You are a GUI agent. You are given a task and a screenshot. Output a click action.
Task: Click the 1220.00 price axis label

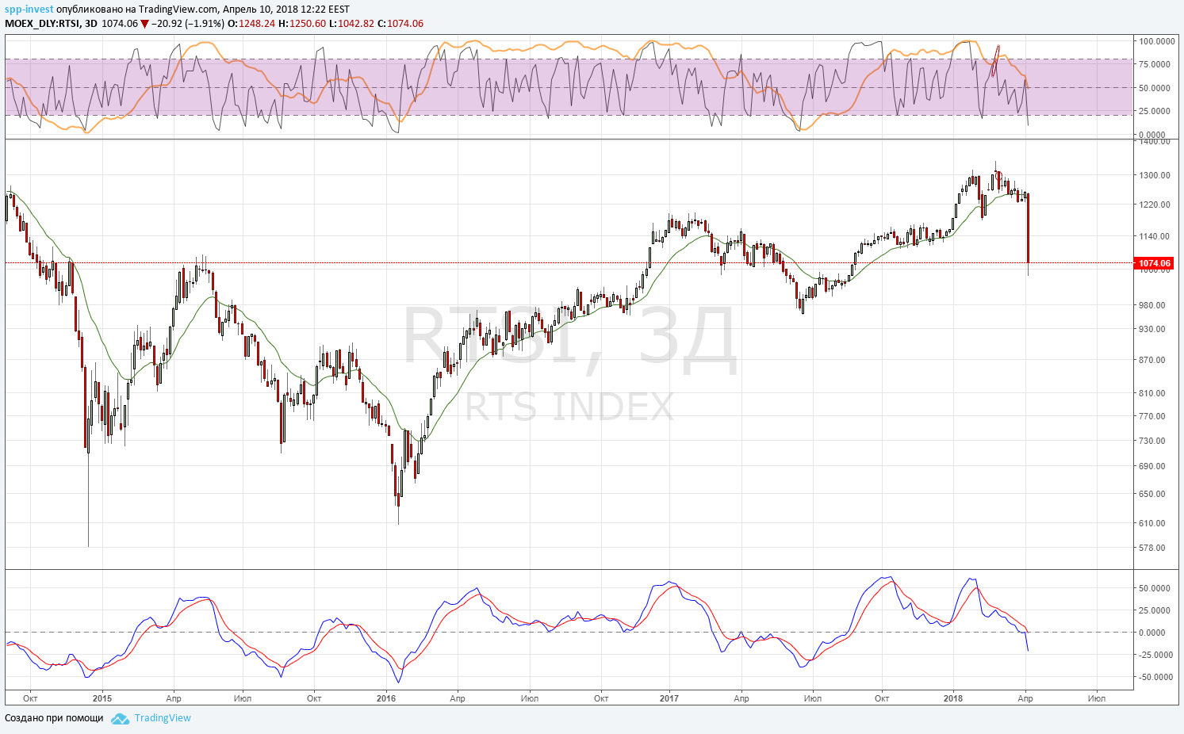[1155, 205]
